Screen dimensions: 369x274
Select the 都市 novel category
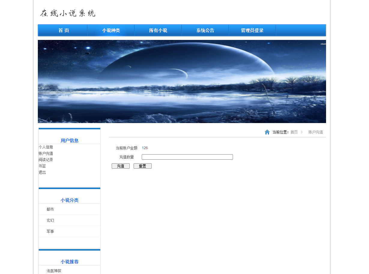[50, 209]
